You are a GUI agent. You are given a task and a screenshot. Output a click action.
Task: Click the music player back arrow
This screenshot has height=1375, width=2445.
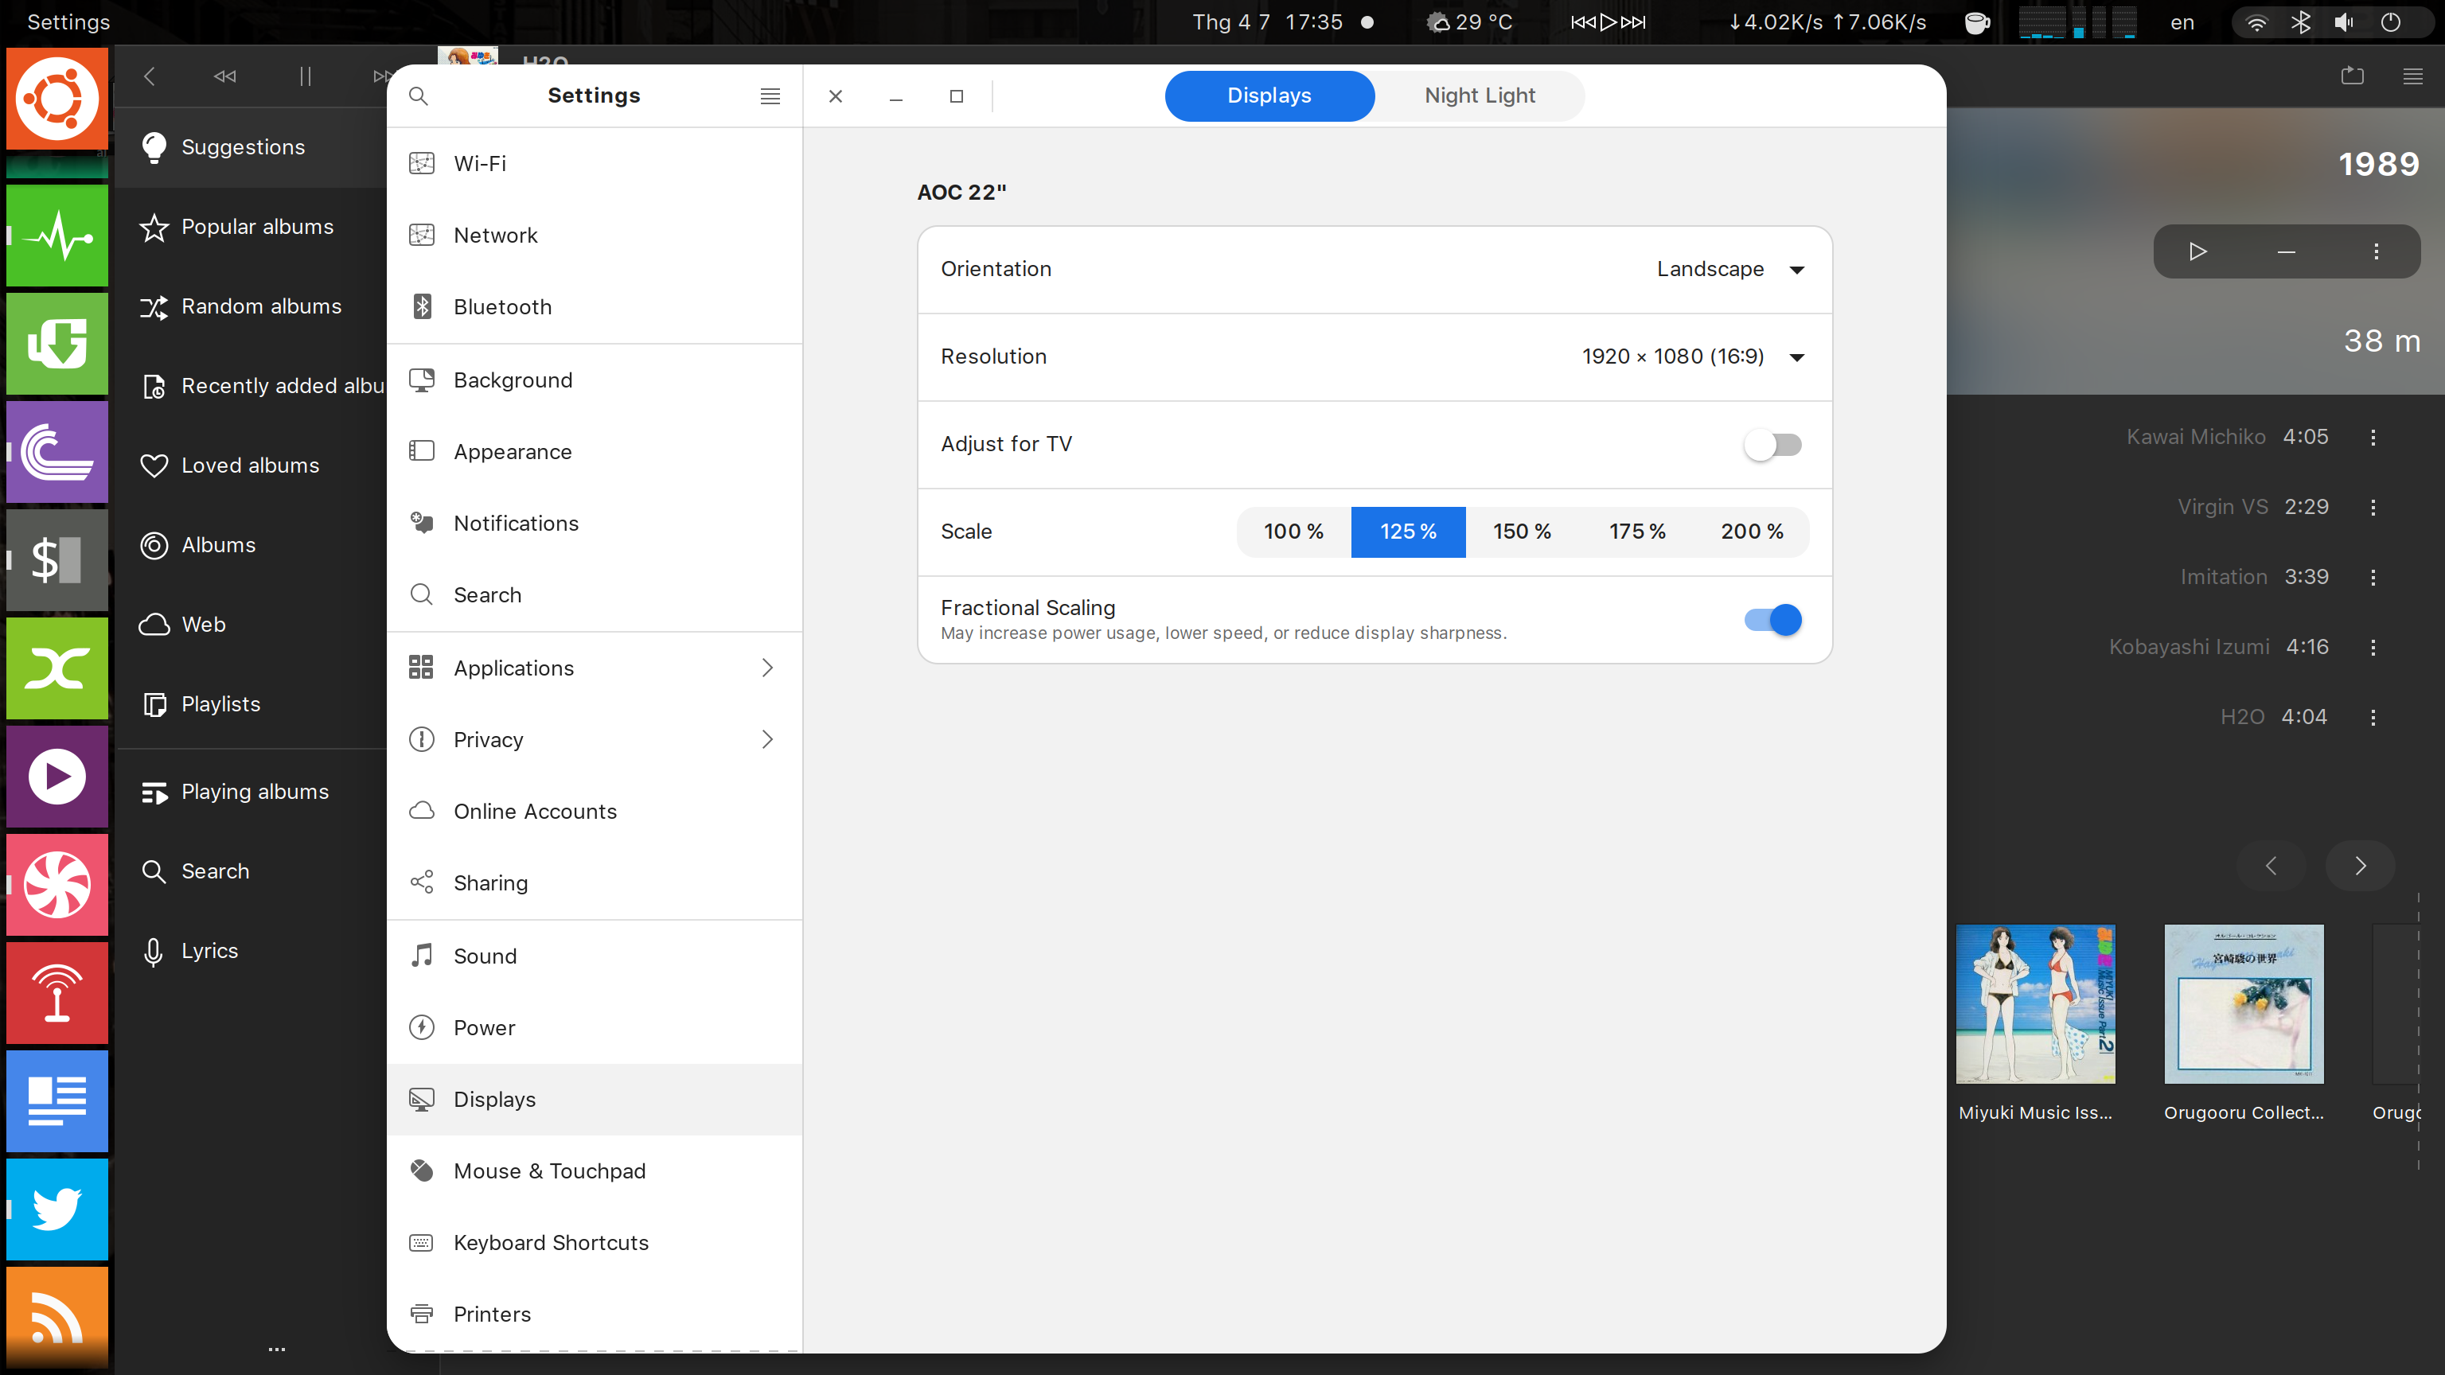149,76
